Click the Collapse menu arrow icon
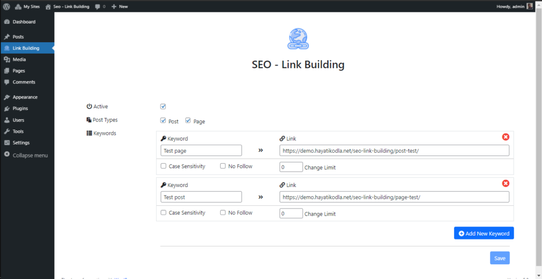The image size is (542, 279). tap(7, 155)
